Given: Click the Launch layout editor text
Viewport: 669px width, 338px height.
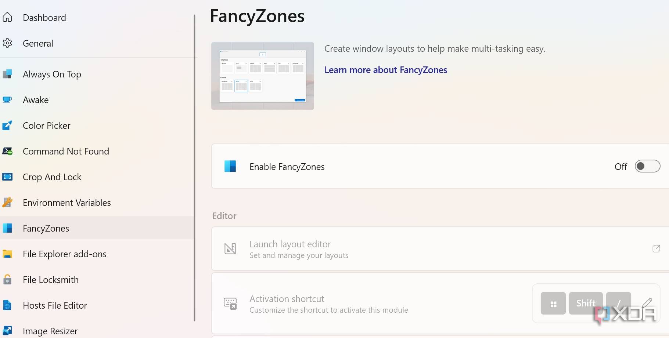Looking at the screenshot, I should [x=290, y=244].
